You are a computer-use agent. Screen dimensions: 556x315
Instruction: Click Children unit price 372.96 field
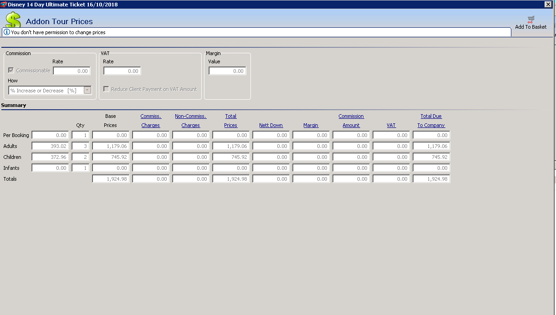coord(51,157)
